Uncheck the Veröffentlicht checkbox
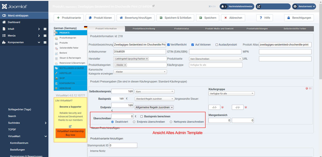322x157 pixels. (169, 45)
